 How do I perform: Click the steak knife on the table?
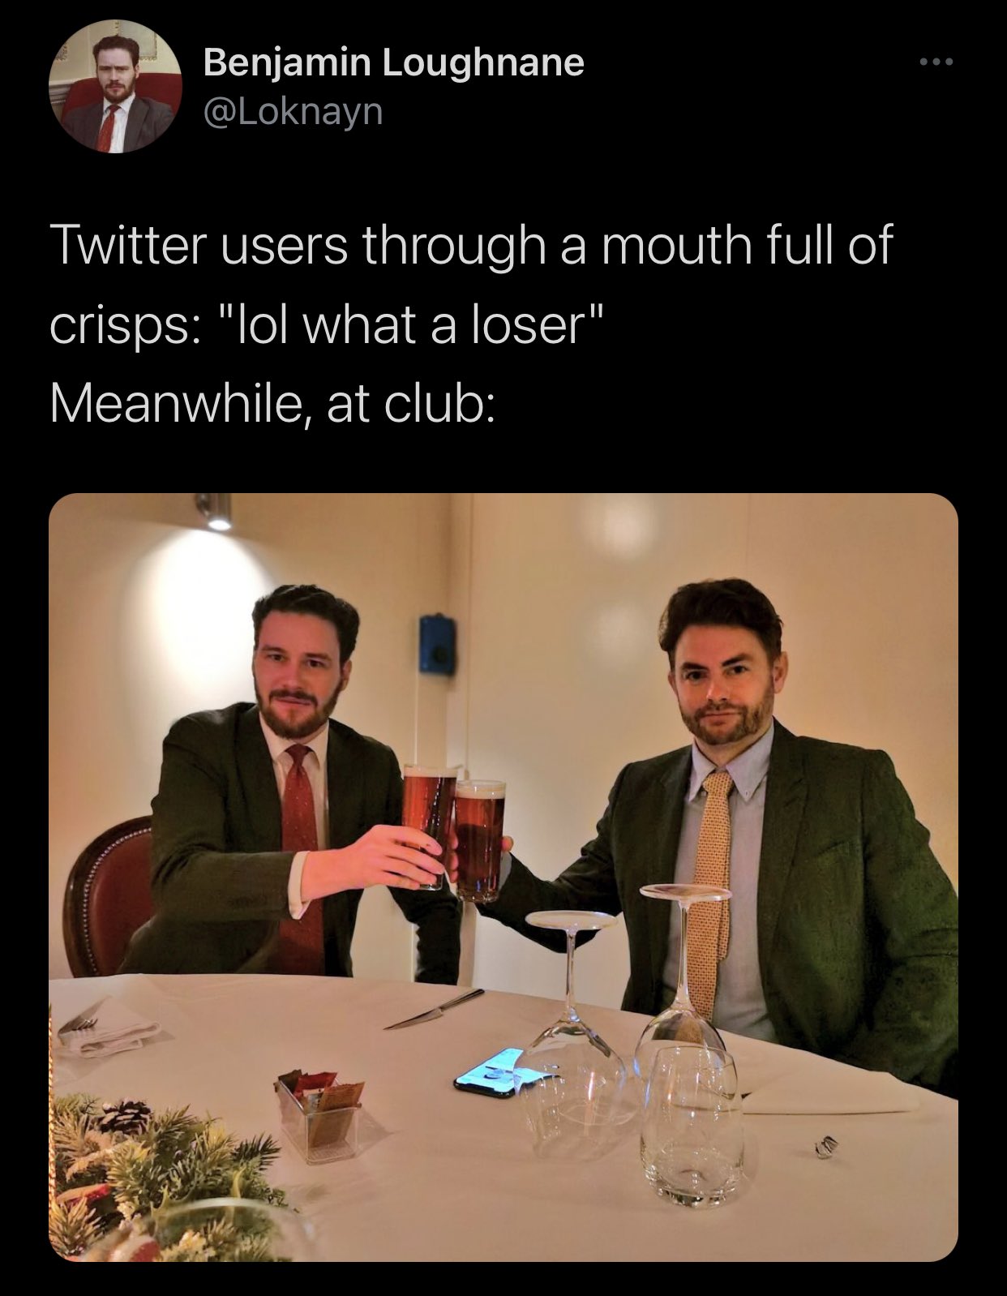pos(434,1009)
